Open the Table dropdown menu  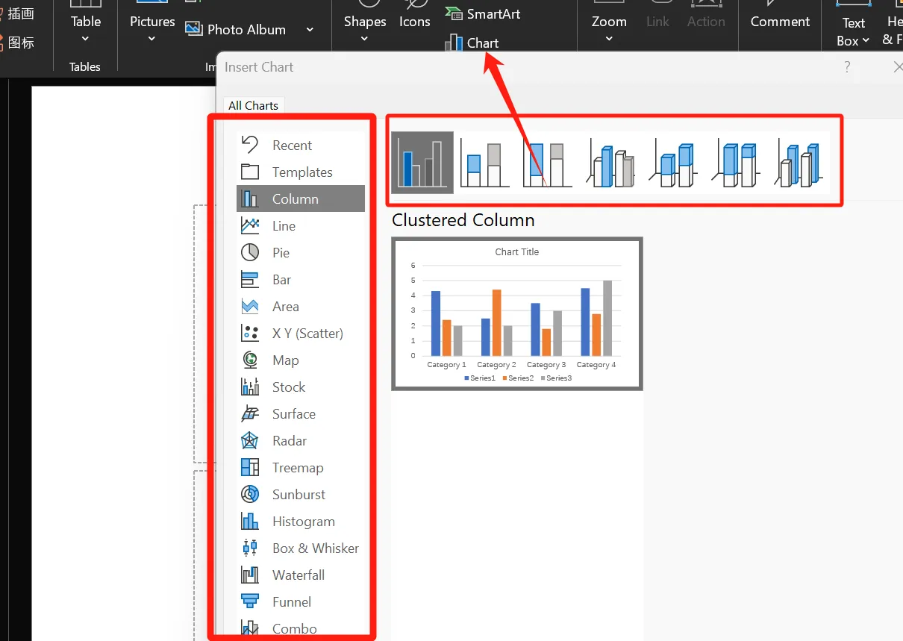tap(85, 30)
